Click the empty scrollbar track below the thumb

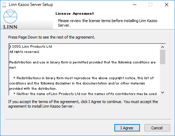162,77
